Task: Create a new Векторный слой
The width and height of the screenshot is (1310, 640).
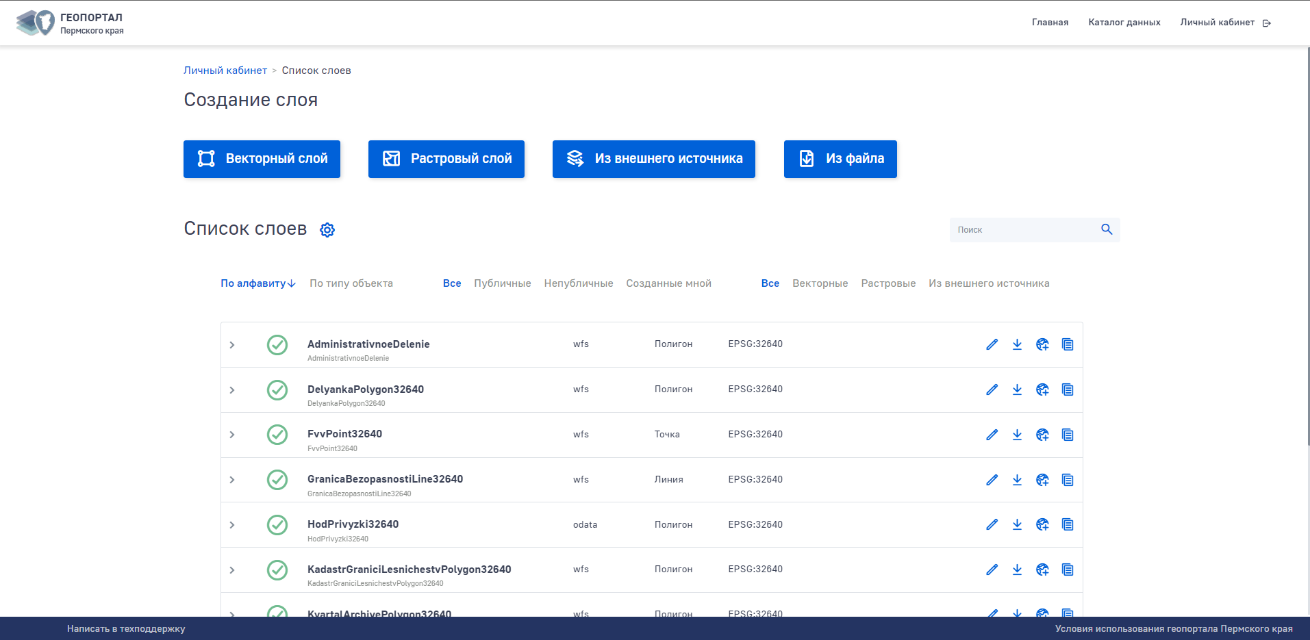Action: tap(262, 159)
